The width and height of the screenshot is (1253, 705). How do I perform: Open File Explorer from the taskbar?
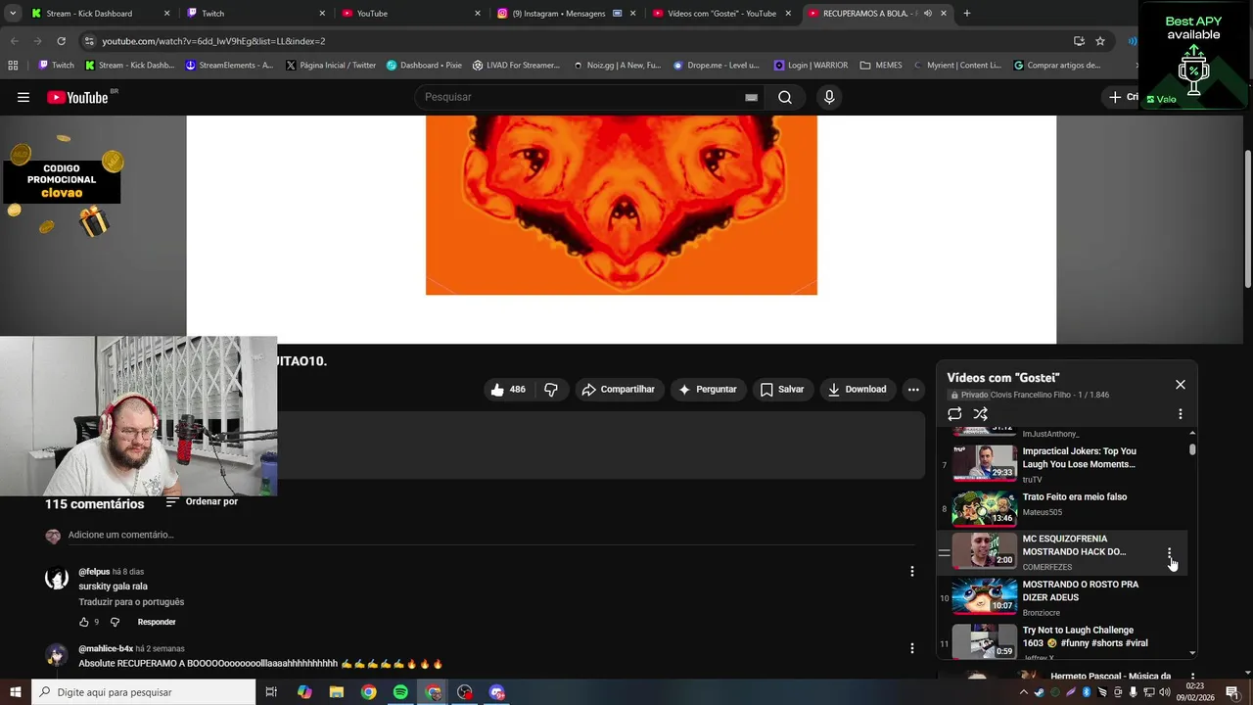pos(337,692)
